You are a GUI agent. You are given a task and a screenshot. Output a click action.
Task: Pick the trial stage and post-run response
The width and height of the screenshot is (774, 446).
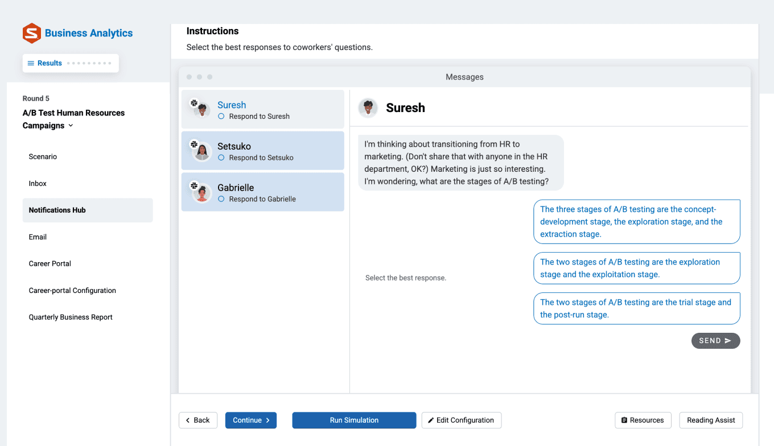[x=637, y=308]
